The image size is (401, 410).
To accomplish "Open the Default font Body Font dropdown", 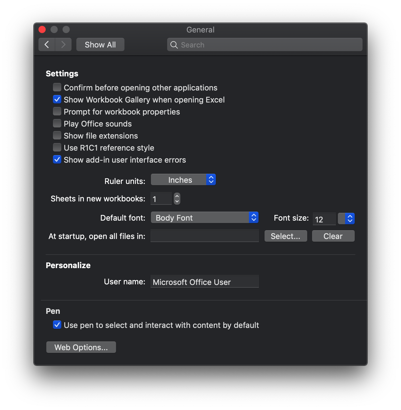I will [x=204, y=218].
